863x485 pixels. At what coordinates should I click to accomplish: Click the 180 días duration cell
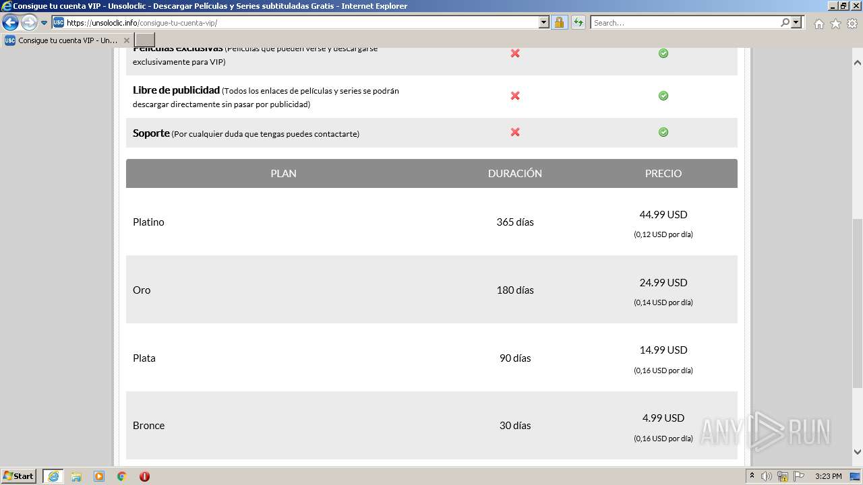coord(515,290)
